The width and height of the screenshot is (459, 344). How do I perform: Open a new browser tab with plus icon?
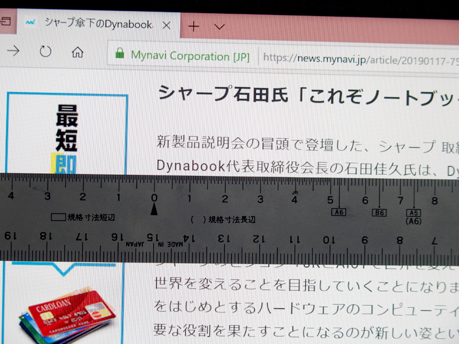(193, 26)
